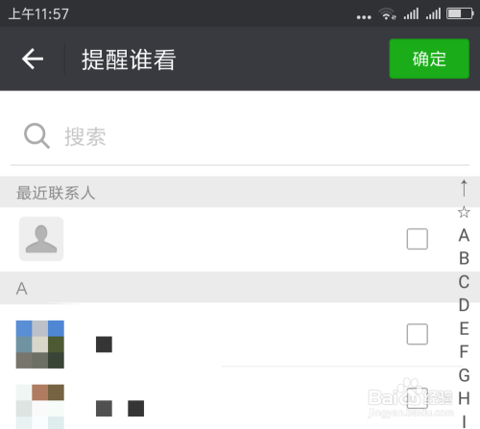Tap the Wi-Fi status bar icon
This screenshot has height=429, width=480.
click(x=387, y=13)
